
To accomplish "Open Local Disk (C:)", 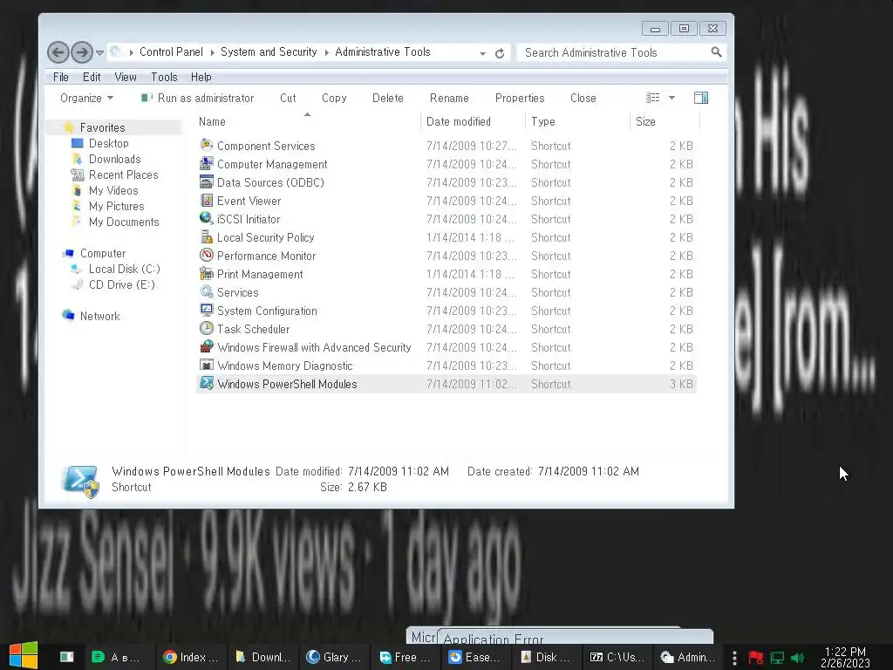I will pos(124,269).
